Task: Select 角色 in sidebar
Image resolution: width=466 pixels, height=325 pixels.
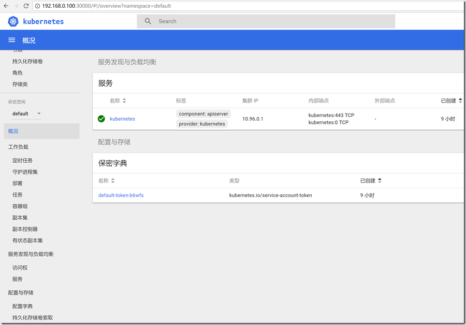Action: pyautogui.click(x=17, y=73)
